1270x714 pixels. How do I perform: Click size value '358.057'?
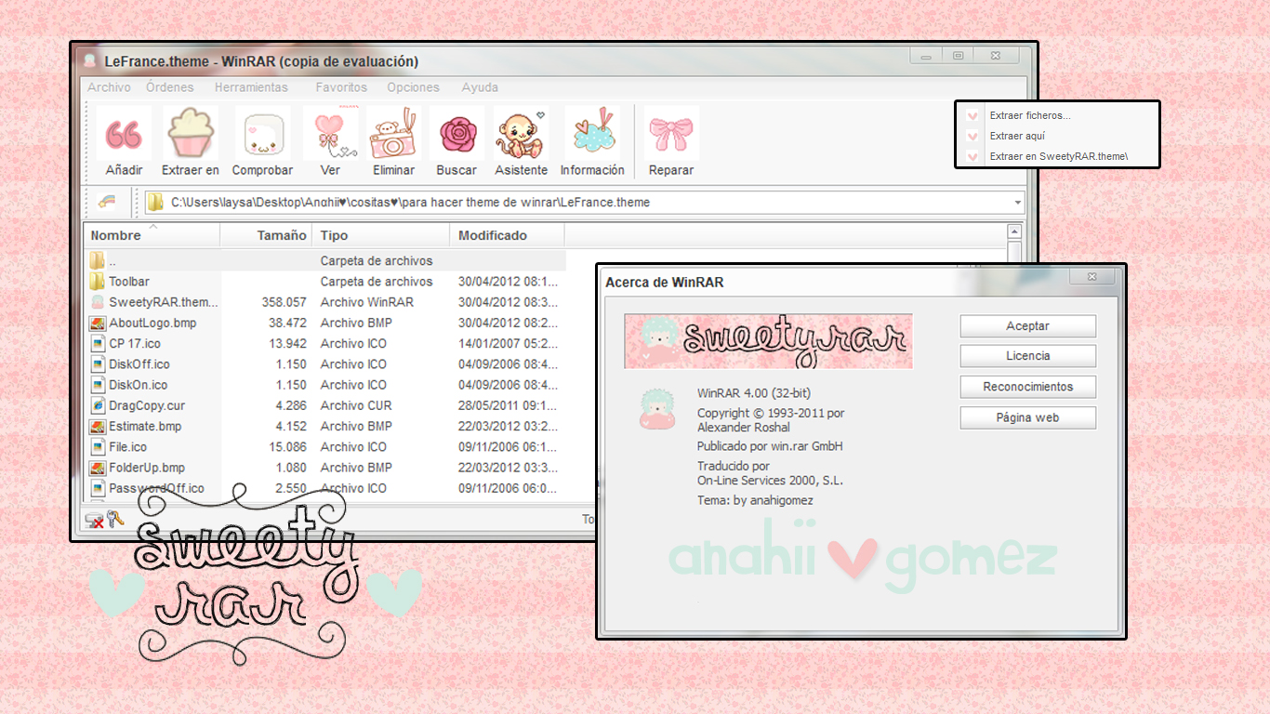point(284,302)
